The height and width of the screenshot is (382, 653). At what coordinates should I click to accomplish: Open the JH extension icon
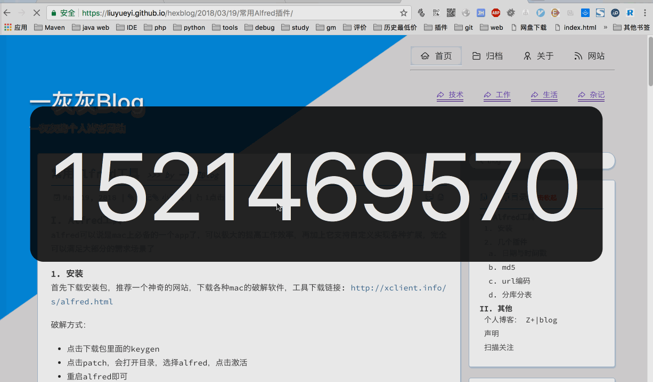(481, 13)
